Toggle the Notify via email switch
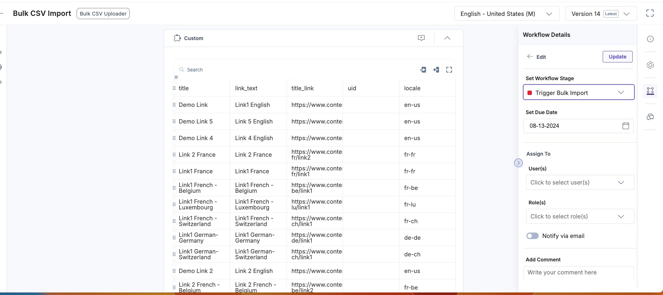This screenshot has width=663, height=295. tap(533, 236)
